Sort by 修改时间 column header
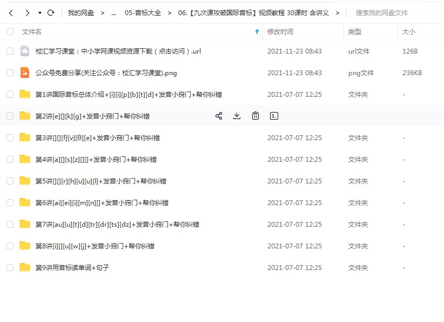Viewport: 444px width, 322px height. (x=280, y=32)
